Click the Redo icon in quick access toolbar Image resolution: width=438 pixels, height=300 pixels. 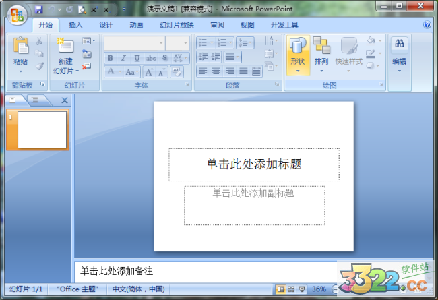(69, 9)
